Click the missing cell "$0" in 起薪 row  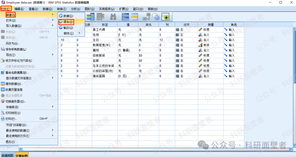[x=149, y=61]
